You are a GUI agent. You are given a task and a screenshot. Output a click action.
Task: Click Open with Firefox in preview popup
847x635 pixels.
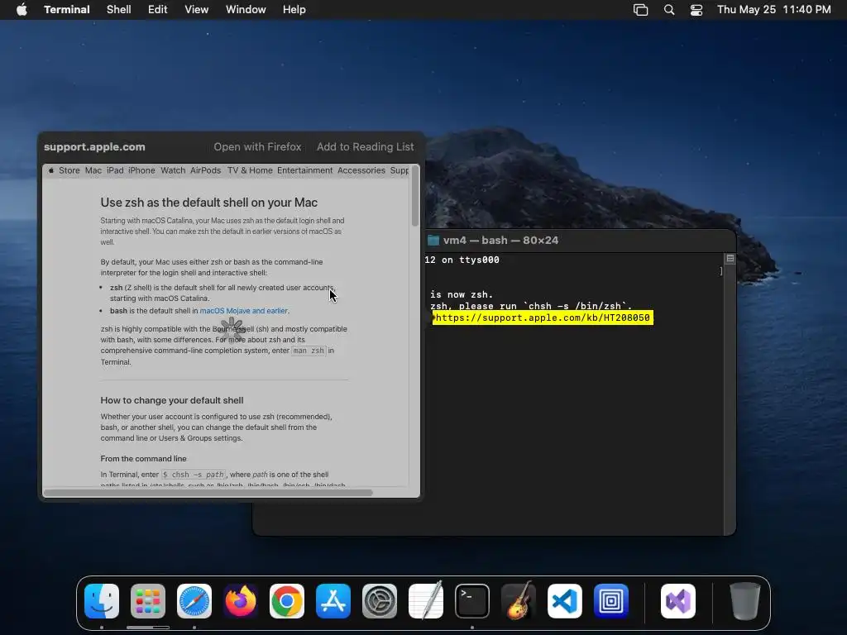258,147
